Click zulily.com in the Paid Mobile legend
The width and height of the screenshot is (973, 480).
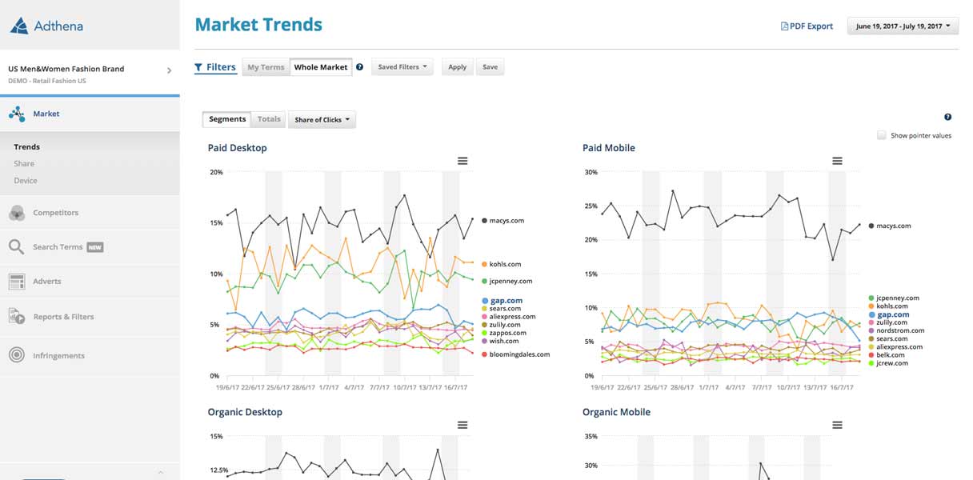click(x=888, y=322)
